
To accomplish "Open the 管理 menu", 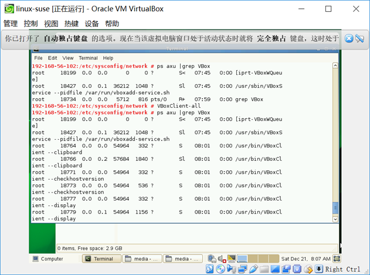I will 11,23.
